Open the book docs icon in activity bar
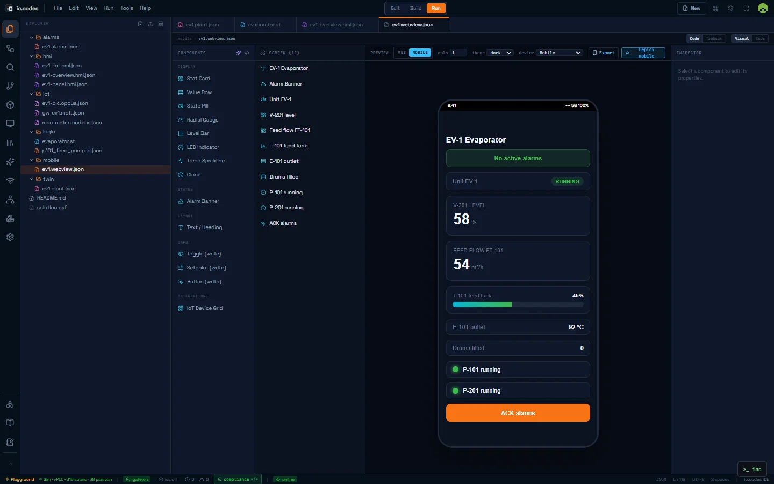Viewport: 774px width, 484px height. pos(10,423)
